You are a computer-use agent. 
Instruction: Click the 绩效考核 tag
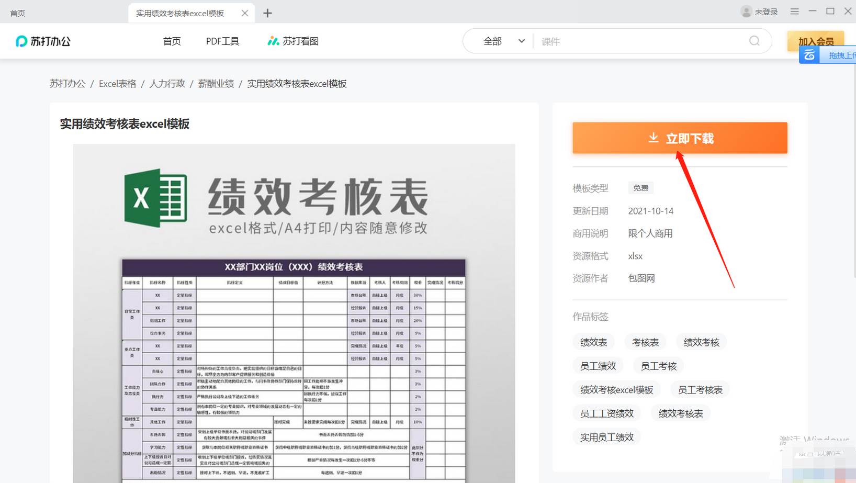pyautogui.click(x=702, y=342)
